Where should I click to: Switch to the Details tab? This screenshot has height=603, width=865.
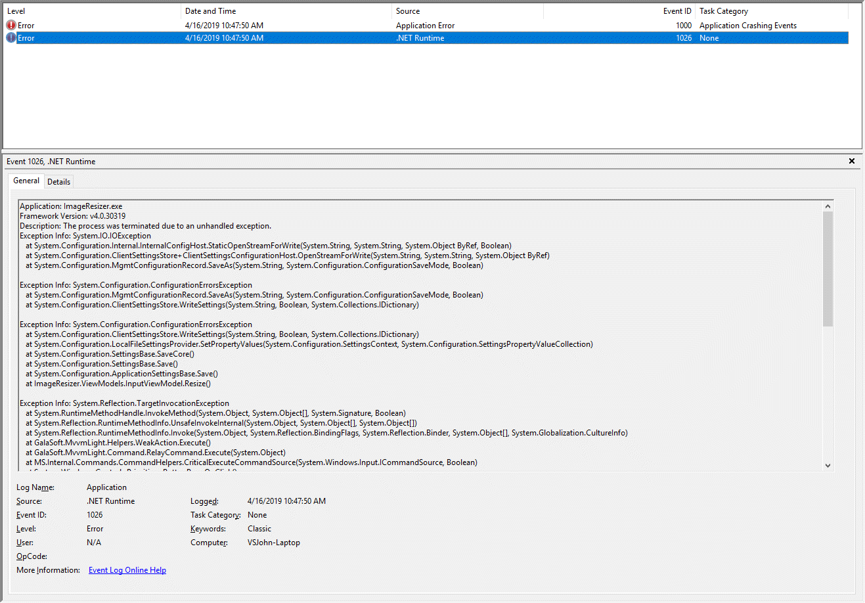point(58,181)
